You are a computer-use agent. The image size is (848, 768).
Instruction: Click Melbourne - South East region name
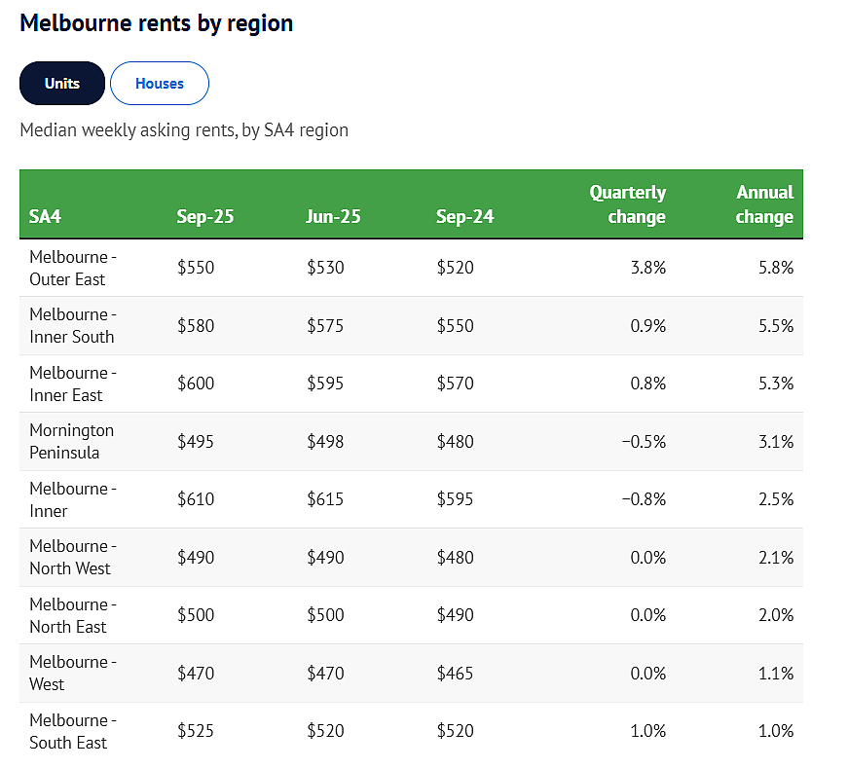pyautogui.click(x=73, y=731)
